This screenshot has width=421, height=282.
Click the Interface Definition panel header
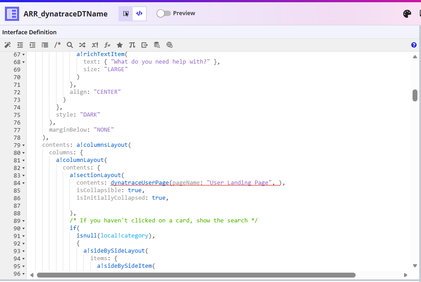[29, 32]
